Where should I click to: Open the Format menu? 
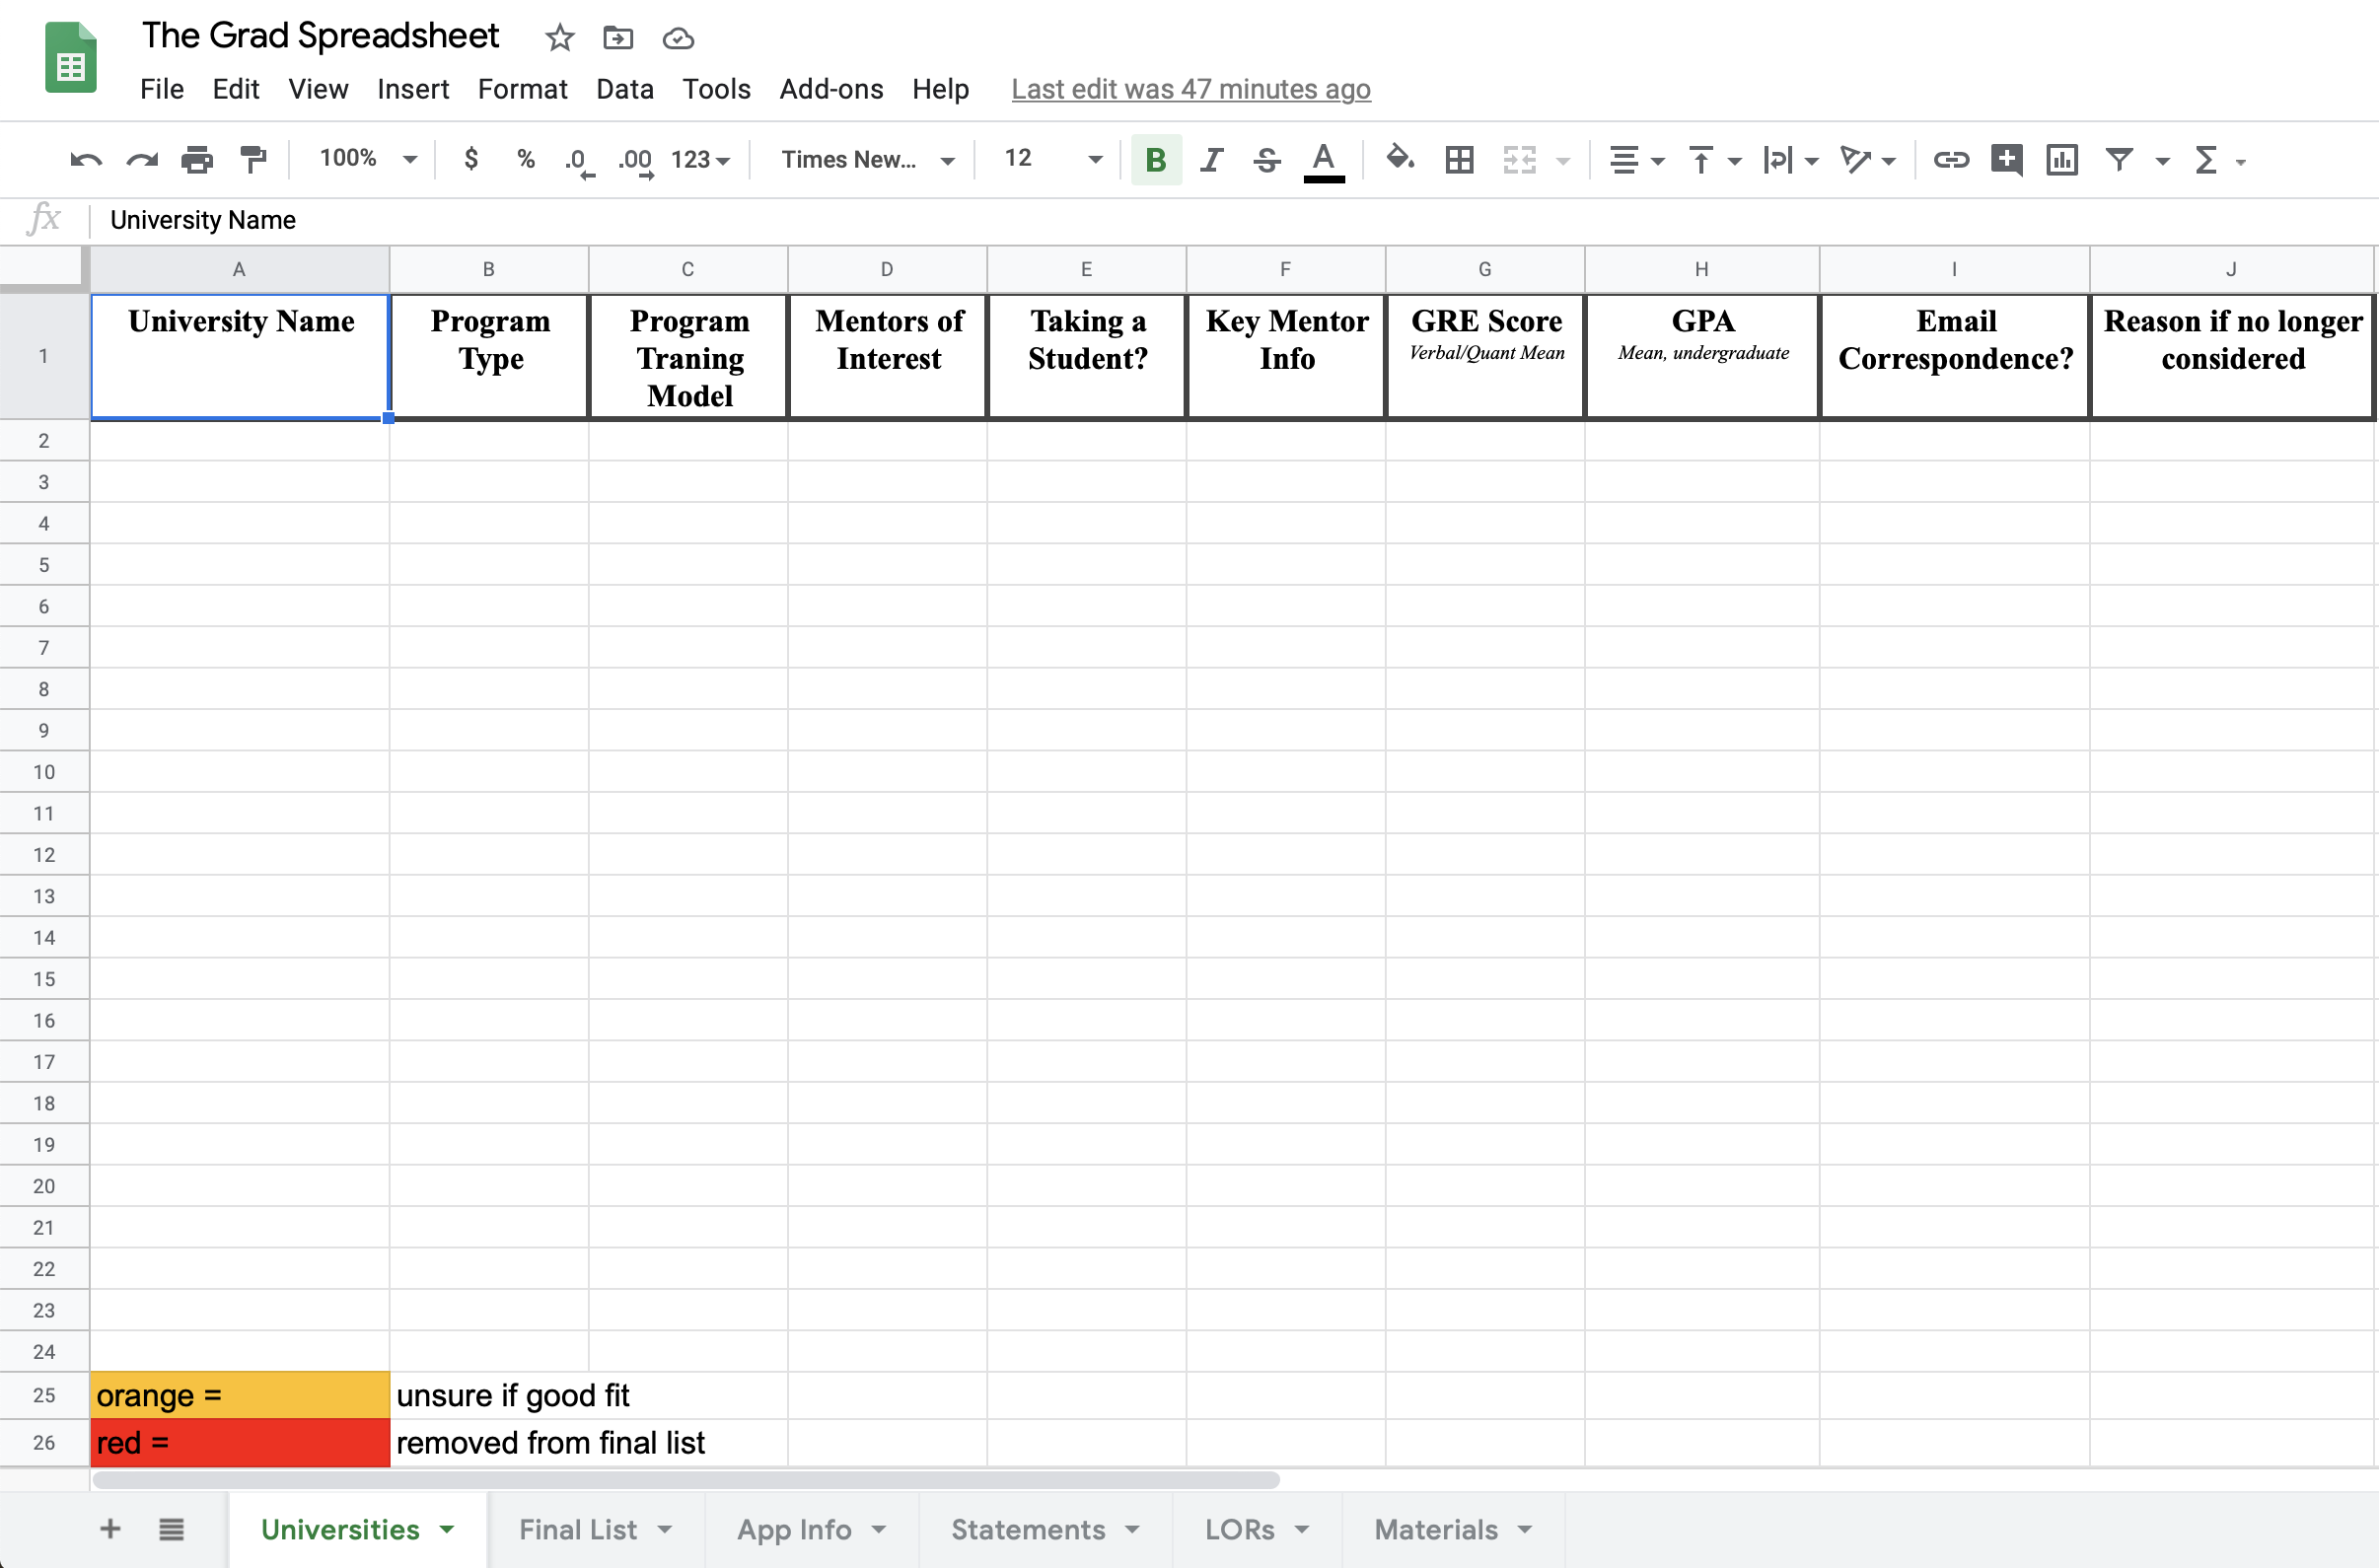[522, 89]
